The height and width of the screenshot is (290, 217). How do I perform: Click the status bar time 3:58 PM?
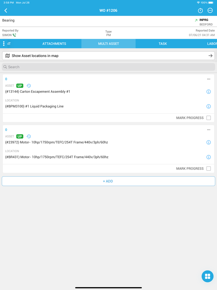(x=8, y=2)
